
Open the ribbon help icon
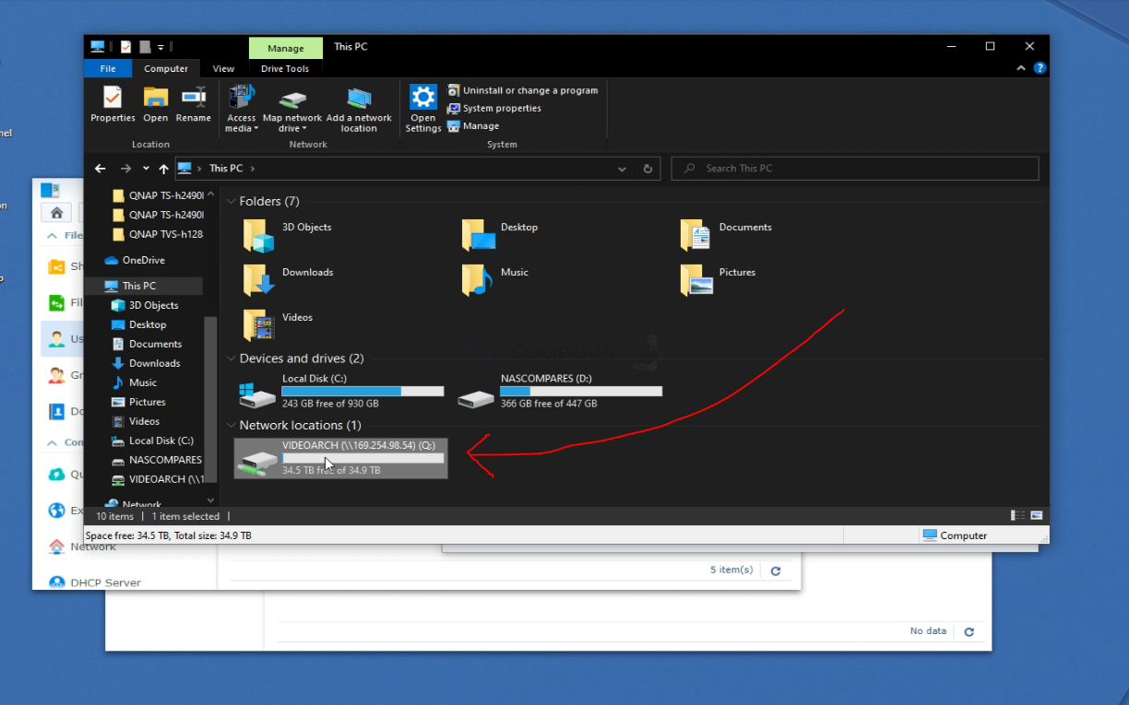point(1040,68)
